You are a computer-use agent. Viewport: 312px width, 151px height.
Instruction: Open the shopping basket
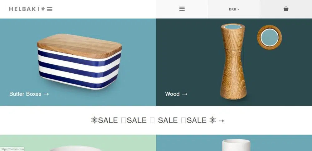pyautogui.click(x=286, y=9)
